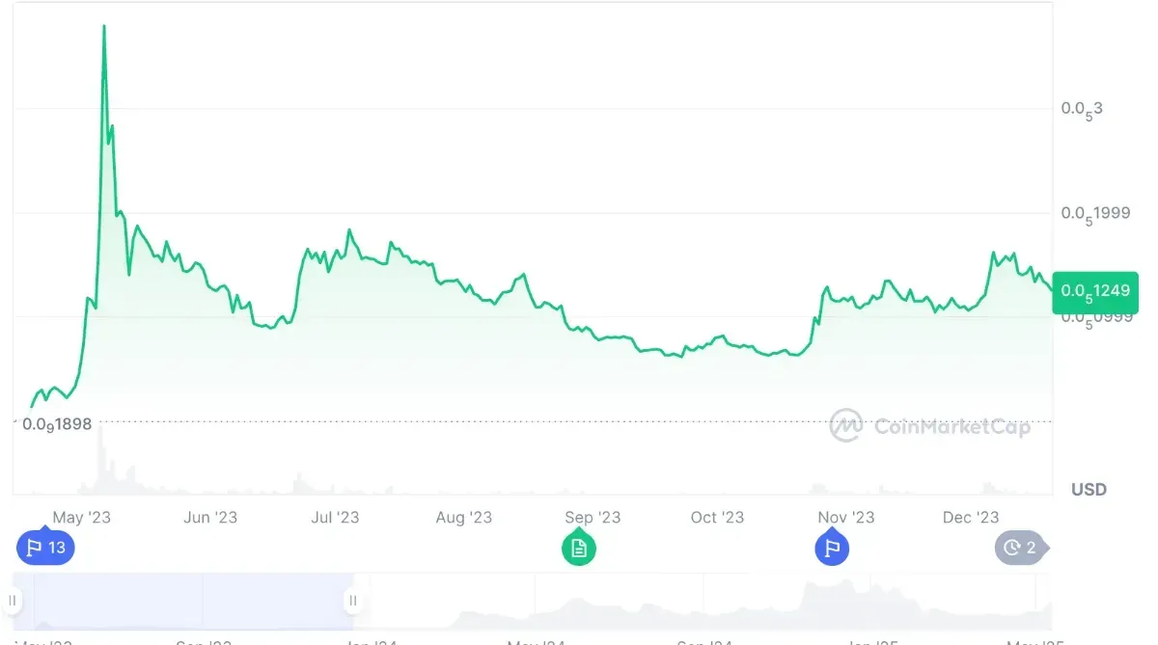Click the Sep '23 axis label

(x=592, y=517)
